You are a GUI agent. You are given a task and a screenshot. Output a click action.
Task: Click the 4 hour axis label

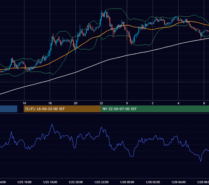pyautogui.click(x=178, y=103)
